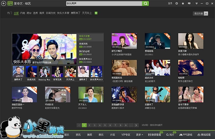Open the 天天向上 small thumbnail
Image resolution: width=215 pixels, height=139 pixels.
70,72
